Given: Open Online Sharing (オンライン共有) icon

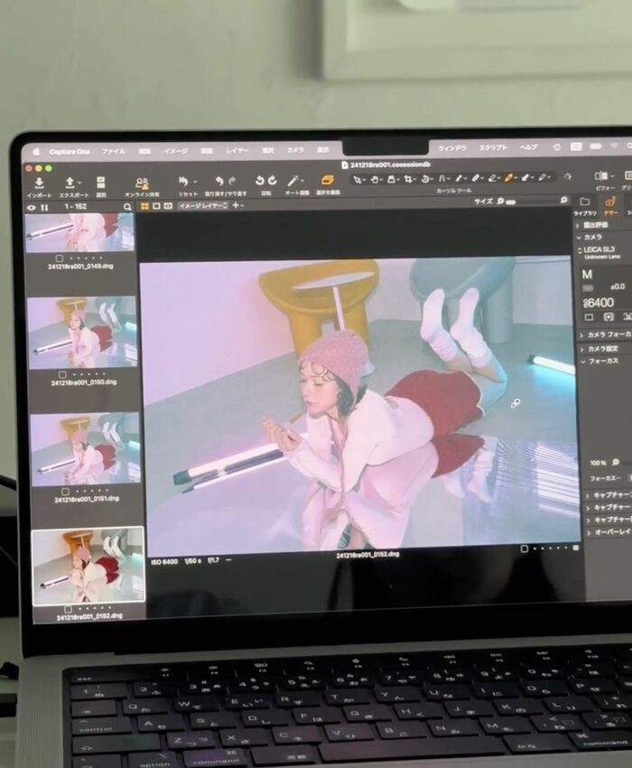Looking at the screenshot, I should point(142,183).
